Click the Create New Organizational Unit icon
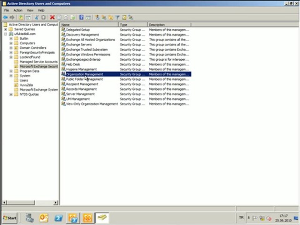The height and width of the screenshot is (225, 300). [111, 17]
